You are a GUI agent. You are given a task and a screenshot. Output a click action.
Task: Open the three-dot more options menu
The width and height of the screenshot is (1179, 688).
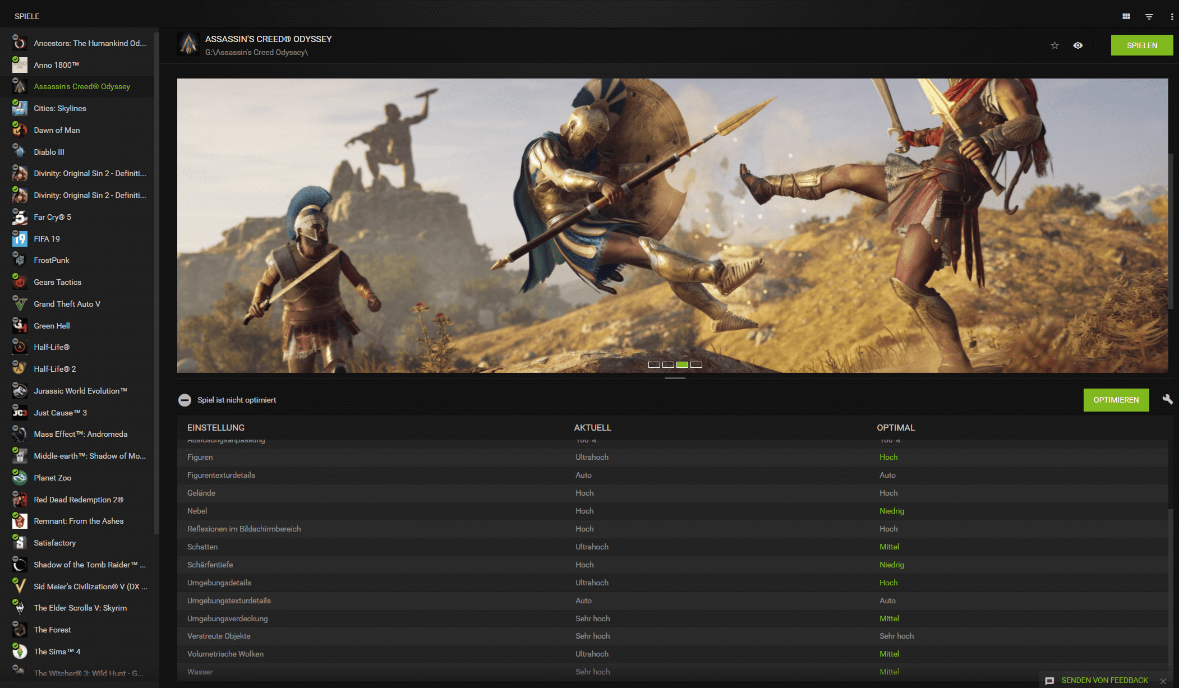tap(1172, 16)
